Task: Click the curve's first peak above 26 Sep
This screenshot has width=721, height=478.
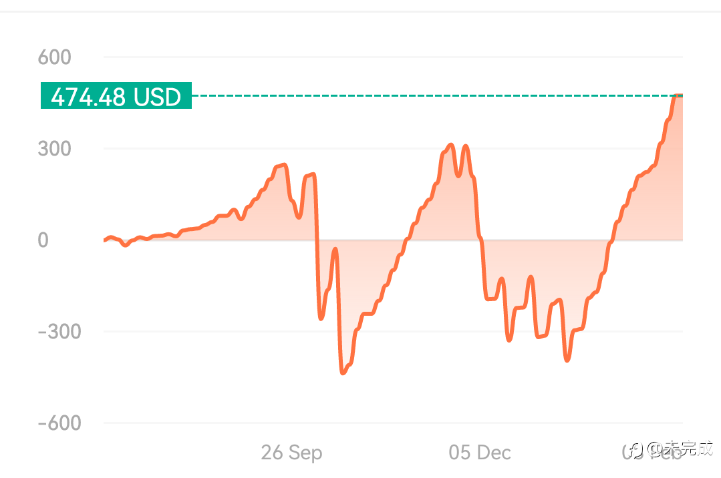Action: [x=283, y=165]
